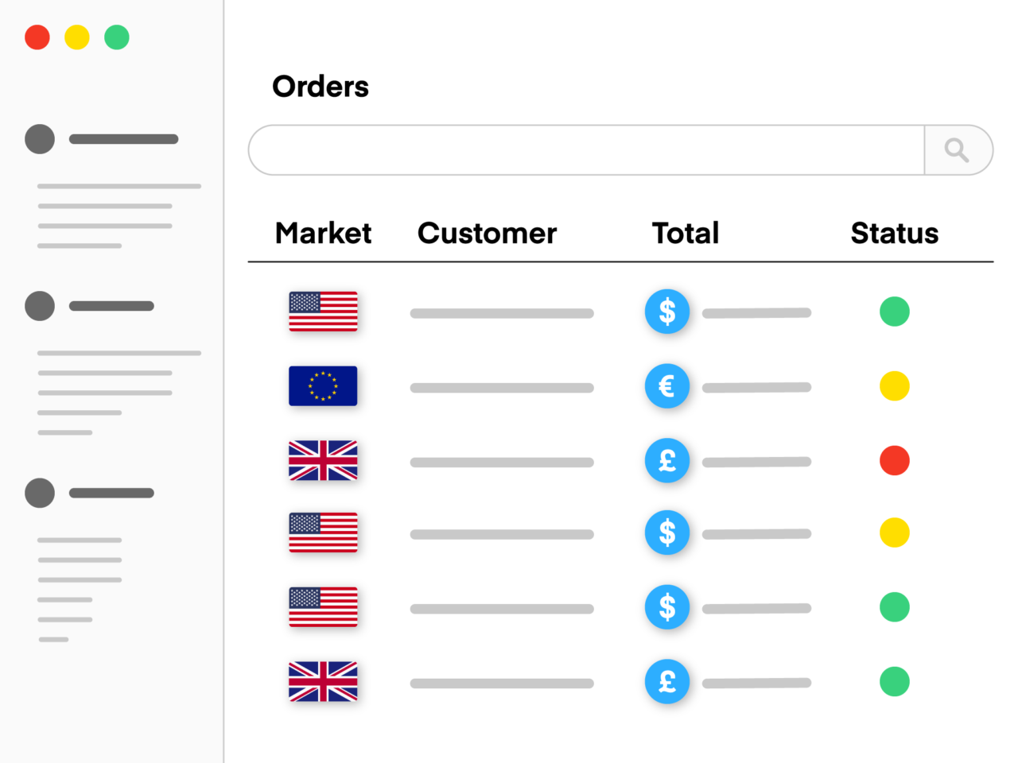The width and height of the screenshot is (1018, 763).
Task: Click the yellow status dot in EU row
Action: [x=894, y=386]
